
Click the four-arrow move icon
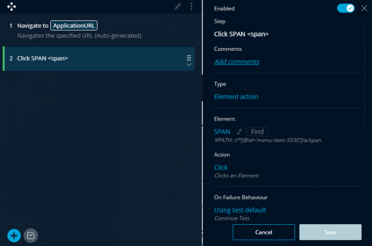12,7
